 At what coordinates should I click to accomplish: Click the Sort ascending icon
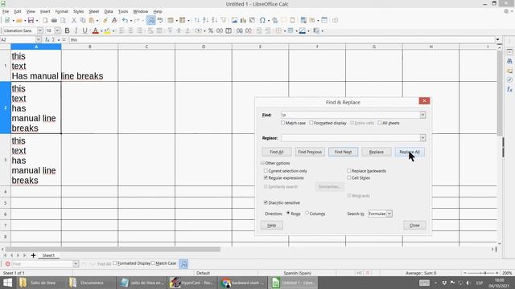pos(206,20)
